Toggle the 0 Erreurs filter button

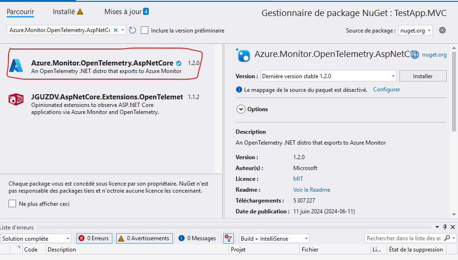[94, 238]
